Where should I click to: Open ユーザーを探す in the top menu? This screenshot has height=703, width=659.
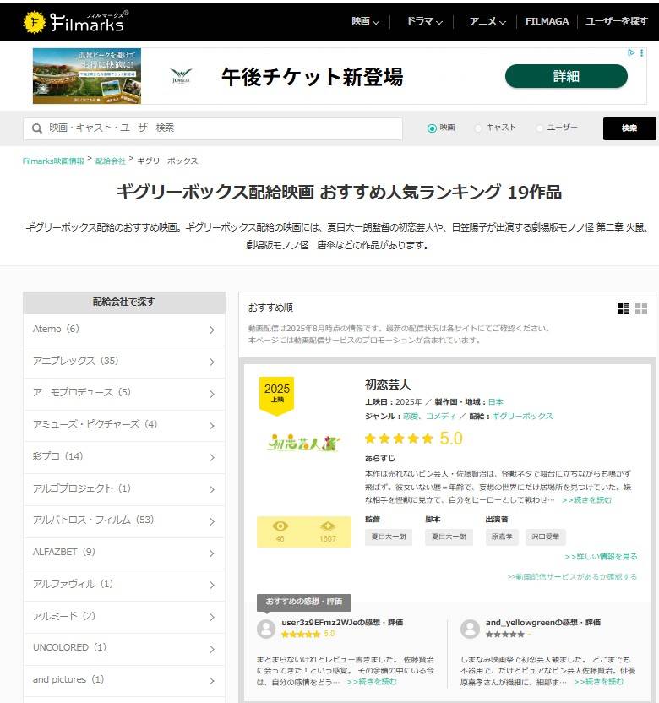(617, 21)
